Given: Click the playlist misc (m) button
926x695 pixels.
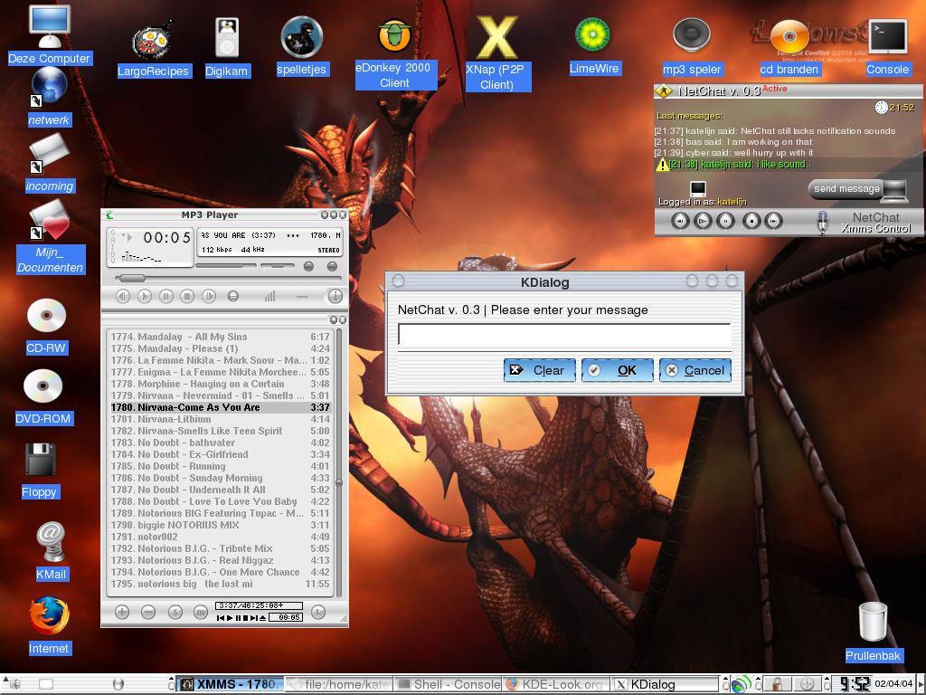Looking at the screenshot, I should (201, 613).
